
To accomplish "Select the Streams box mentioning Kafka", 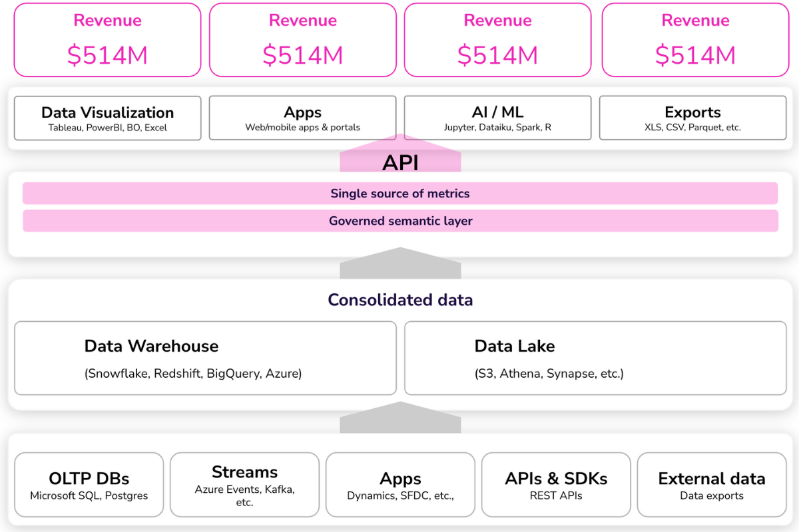I will [x=244, y=484].
